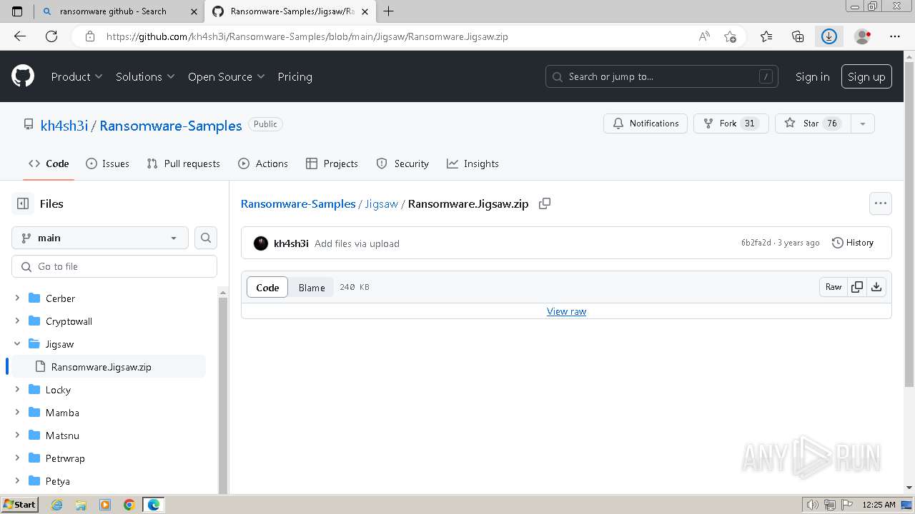The image size is (915, 514).
Task: Search this repository with magnifier button
Action: [x=206, y=238]
